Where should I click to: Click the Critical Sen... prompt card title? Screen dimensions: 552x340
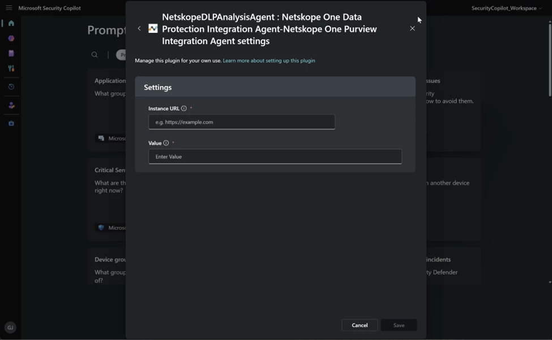pyautogui.click(x=110, y=170)
